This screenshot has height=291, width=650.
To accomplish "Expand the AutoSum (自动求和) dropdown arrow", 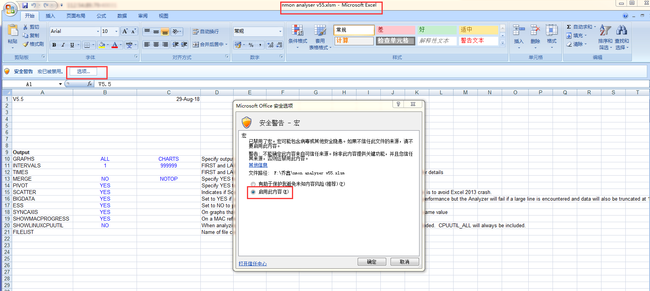I will pos(595,27).
